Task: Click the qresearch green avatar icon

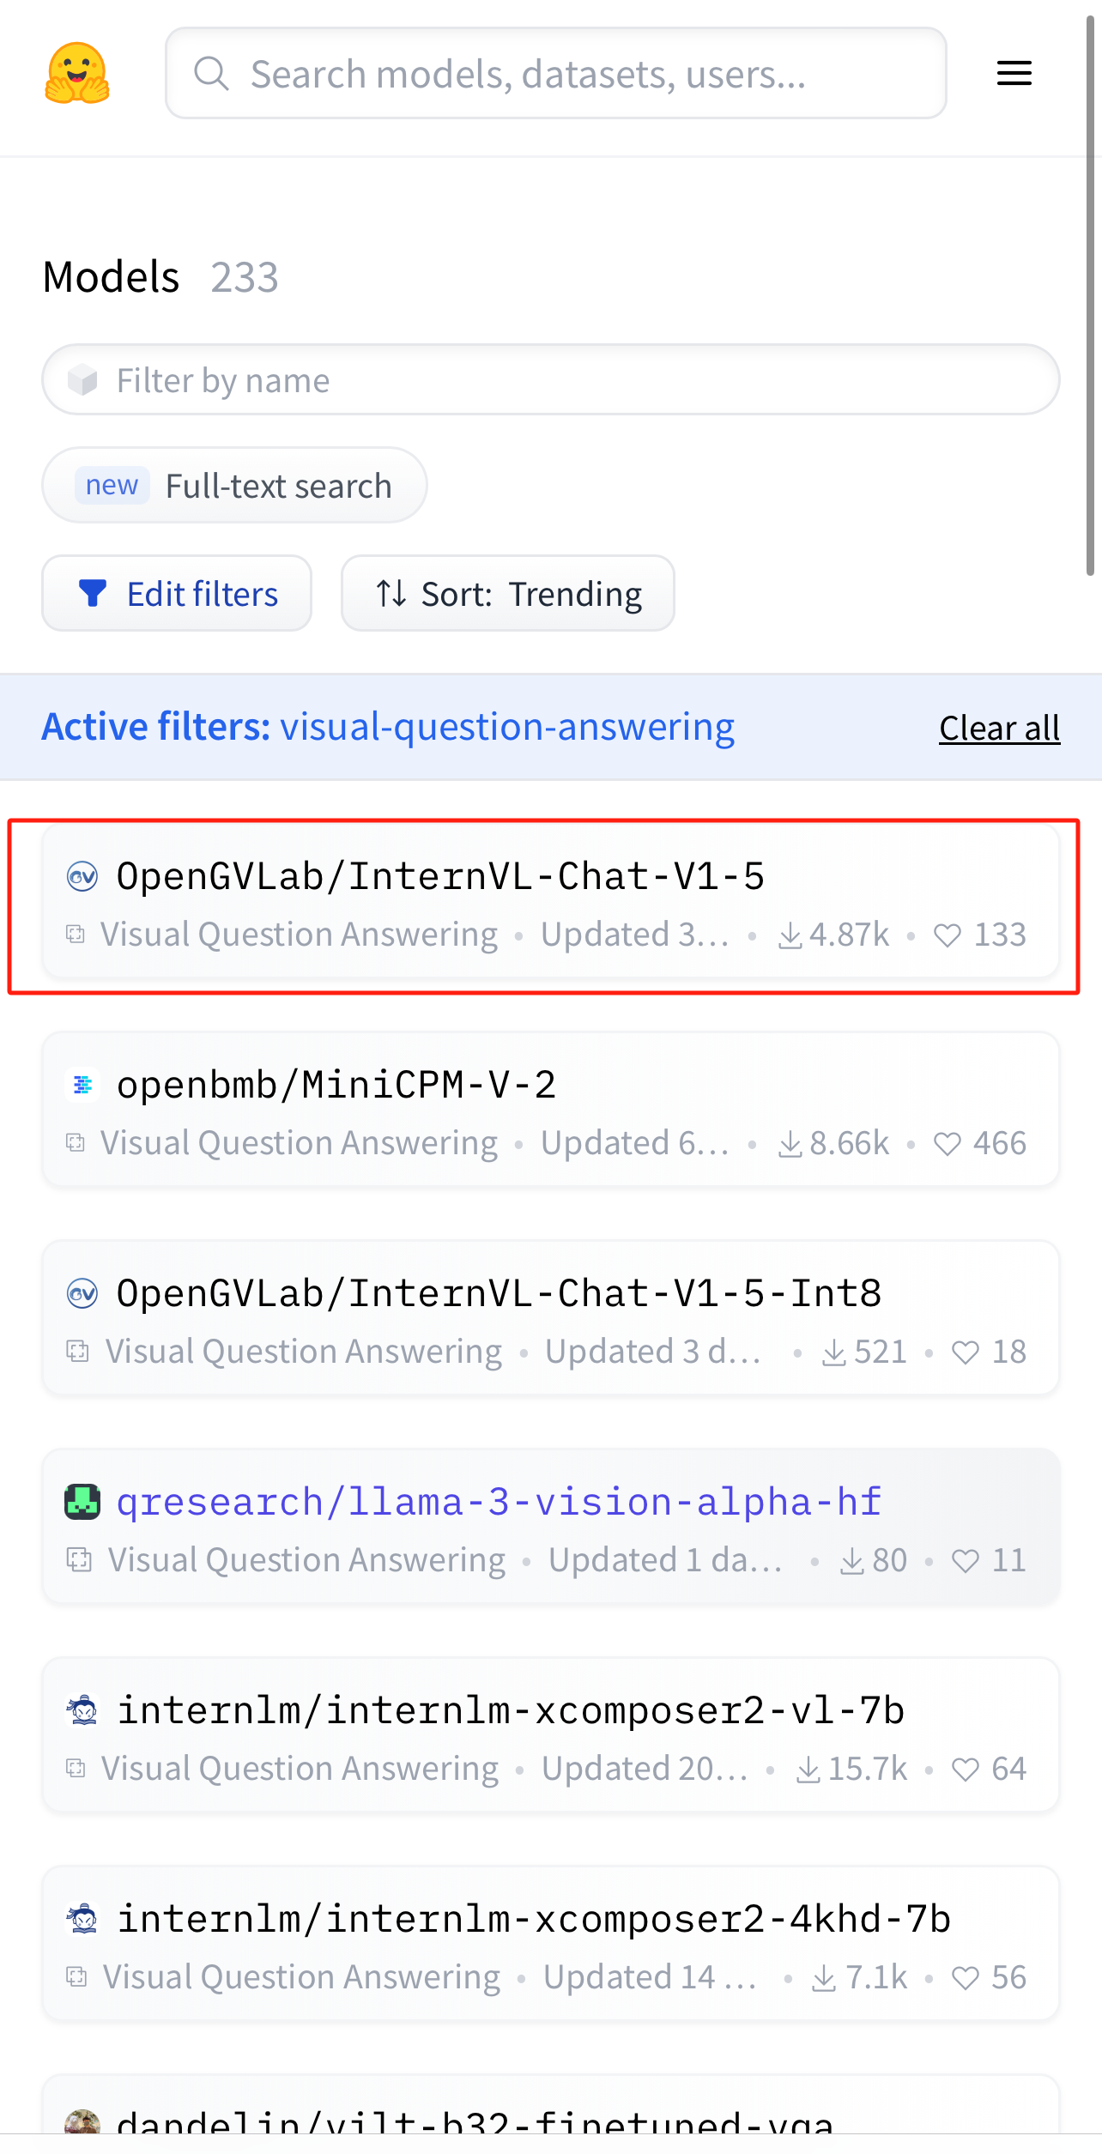Action: coord(82,1502)
